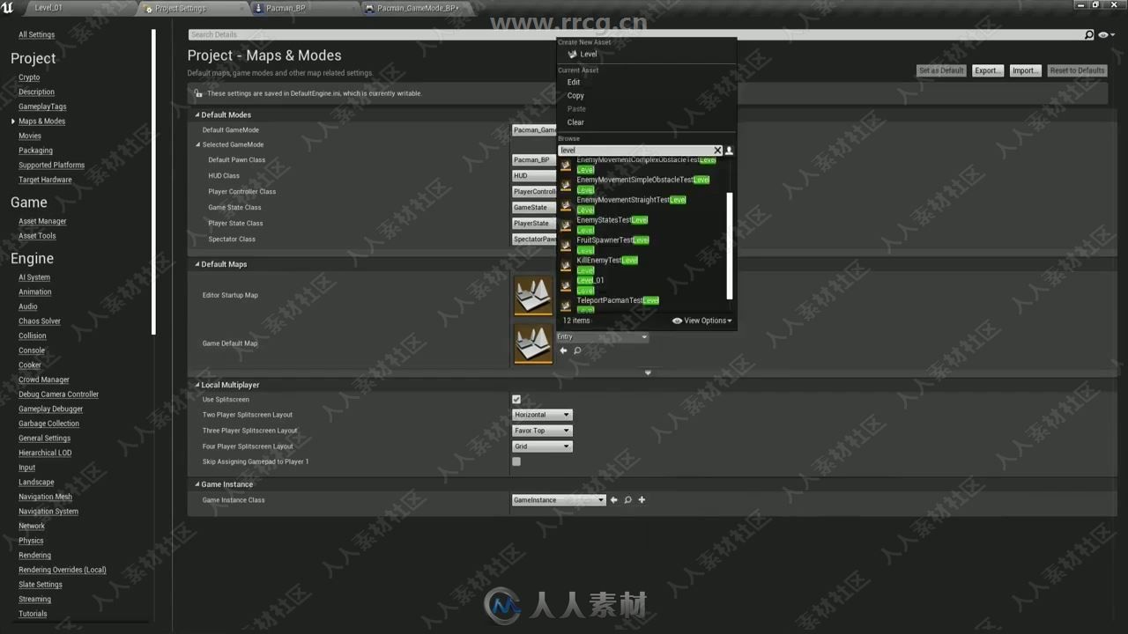Click the EnemyMovementStraightTestLevel asset icon
The height and width of the screenshot is (634, 1128).
click(566, 205)
